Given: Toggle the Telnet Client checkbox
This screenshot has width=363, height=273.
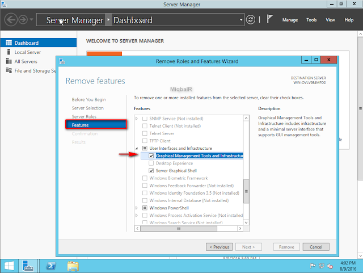Looking at the screenshot, I should pyautogui.click(x=145, y=126).
